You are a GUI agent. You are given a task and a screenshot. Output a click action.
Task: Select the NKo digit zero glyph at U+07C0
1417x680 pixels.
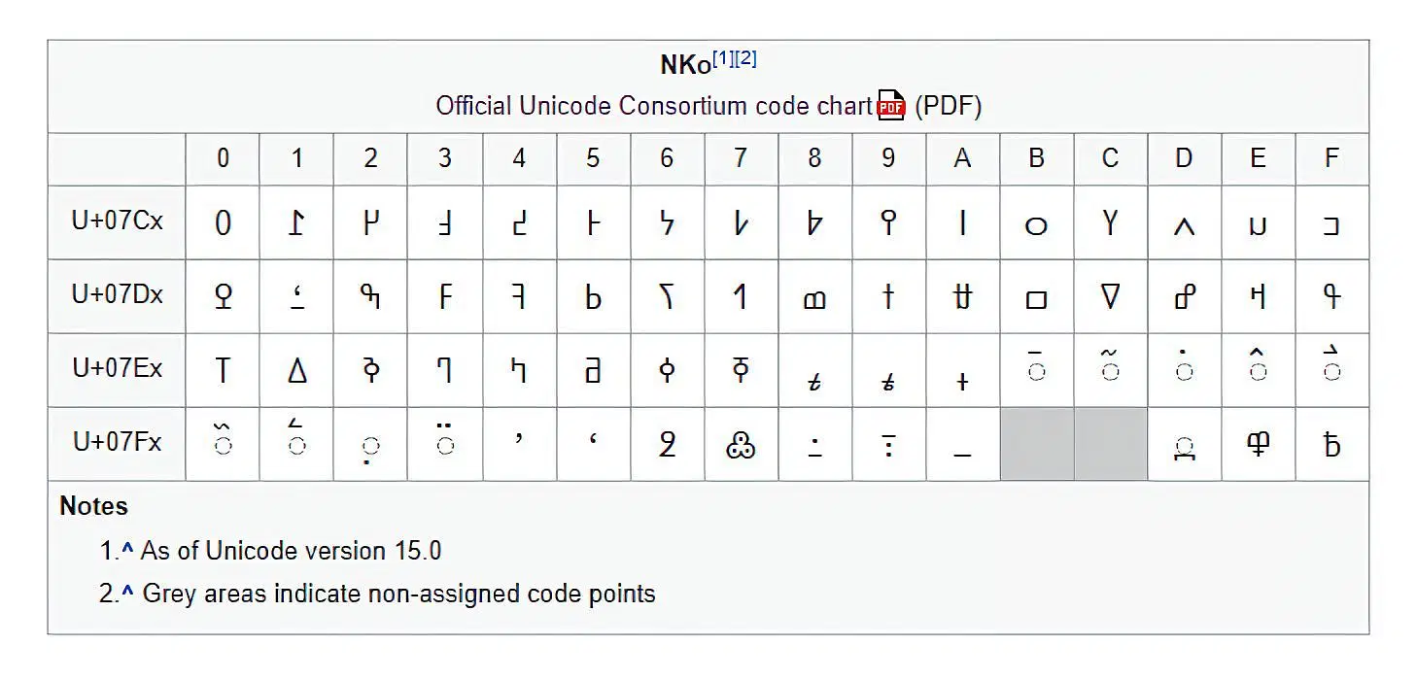click(x=223, y=223)
